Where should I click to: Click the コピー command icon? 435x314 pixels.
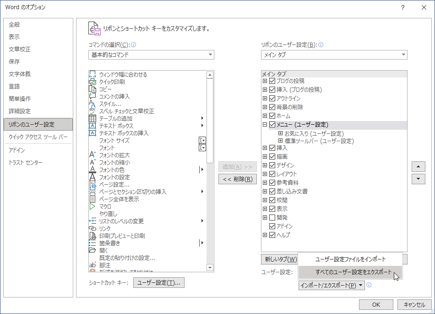(92, 89)
